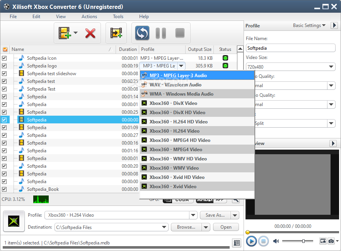Viewport: 341px width, 251px height.
Task: Open the Split dropdown arrow
Action: pyautogui.click(x=331, y=123)
